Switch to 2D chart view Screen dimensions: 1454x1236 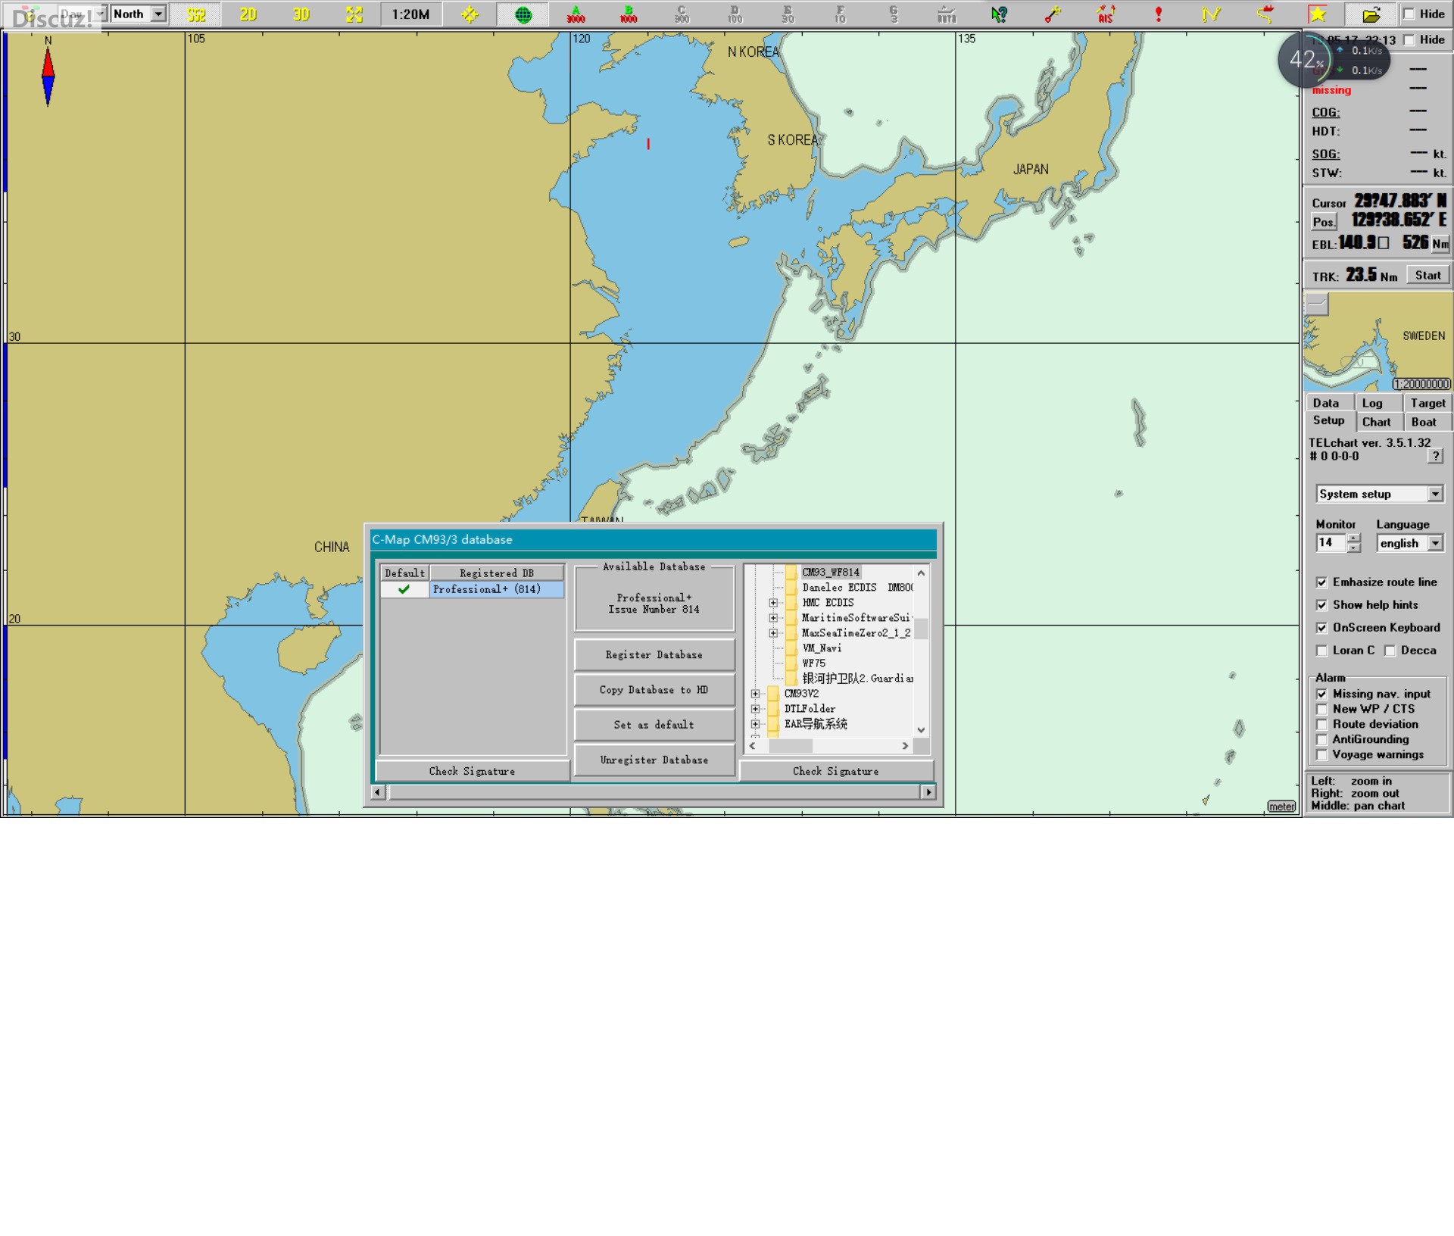(248, 14)
